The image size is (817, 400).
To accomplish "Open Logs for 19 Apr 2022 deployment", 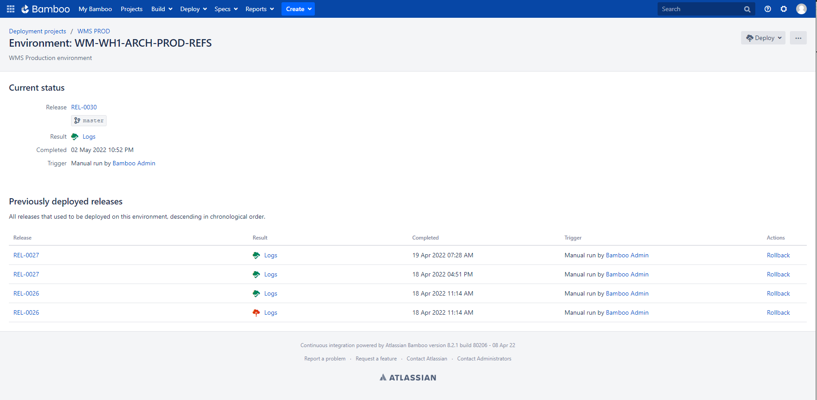I will pos(270,255).
